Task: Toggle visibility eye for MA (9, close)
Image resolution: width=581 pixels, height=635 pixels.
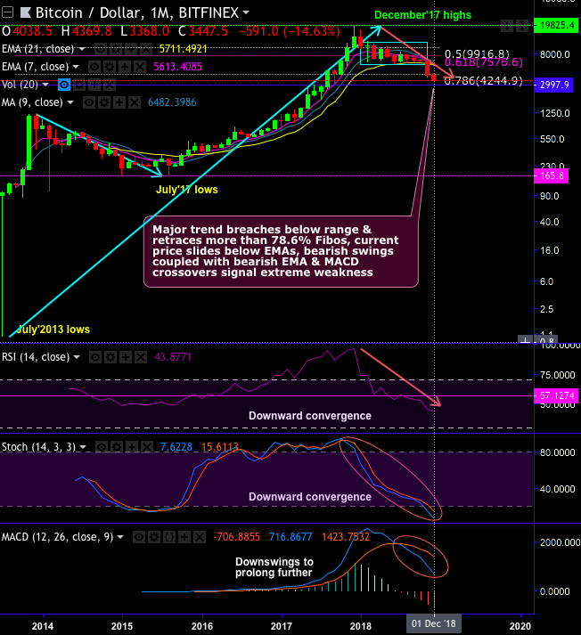Action: pyautogui.click(x=89, y=102)
